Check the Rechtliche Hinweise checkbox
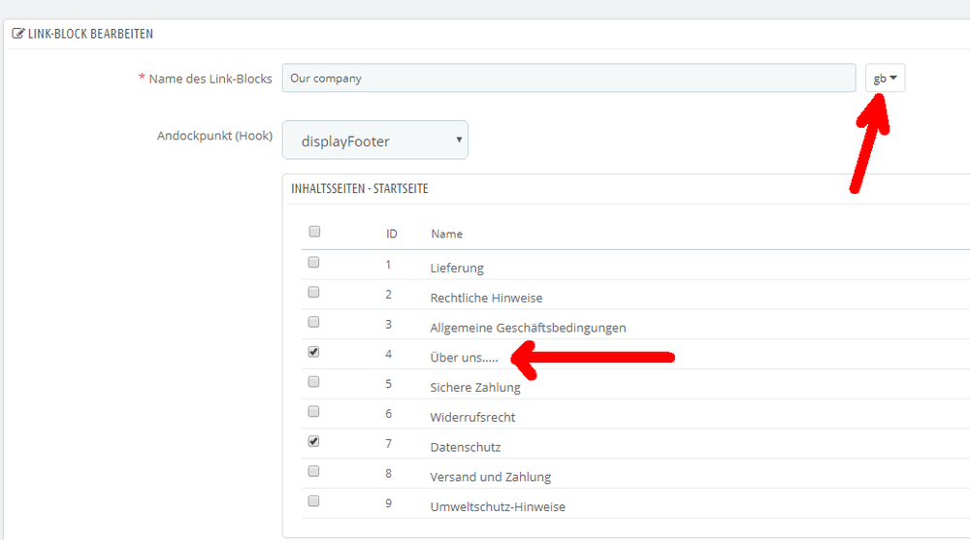This screenshot has width=970, height=540. 313,292
